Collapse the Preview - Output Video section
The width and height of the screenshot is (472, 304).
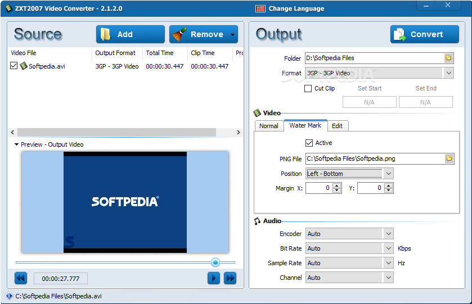16,144
